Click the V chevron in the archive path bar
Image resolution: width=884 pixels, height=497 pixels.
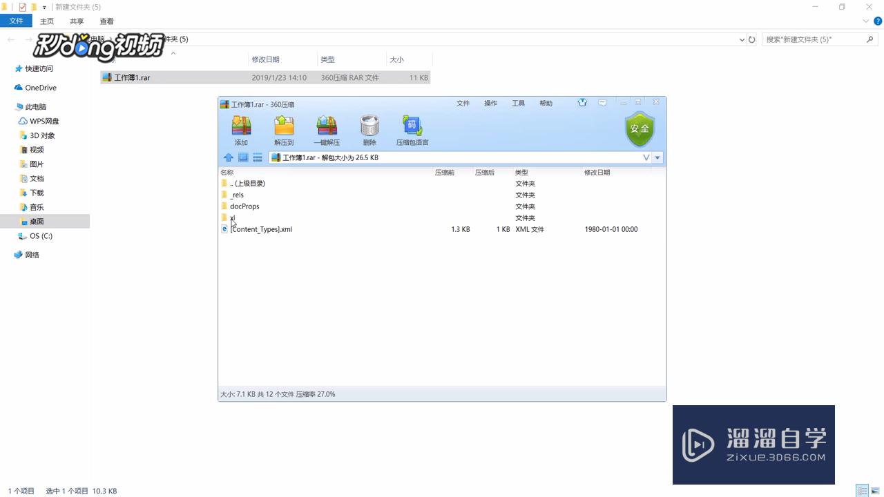tap(646, 157)
